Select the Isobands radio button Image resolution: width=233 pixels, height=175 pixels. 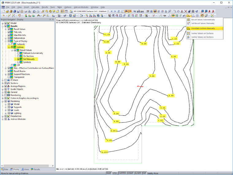12,44
